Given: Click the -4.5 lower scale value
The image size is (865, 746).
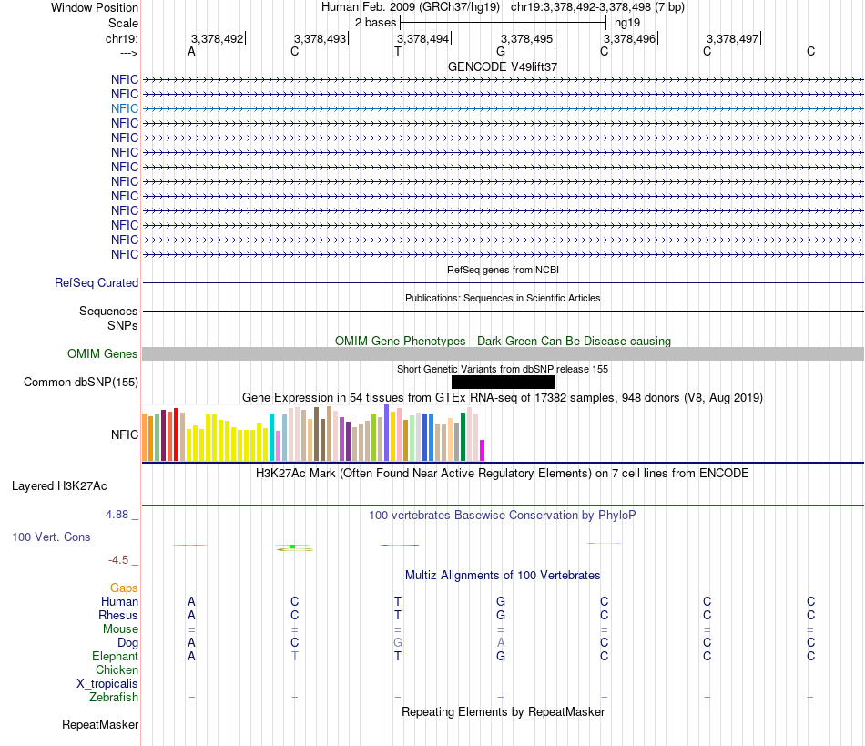Looking at the screenshot, I should (x=118, y=560).
